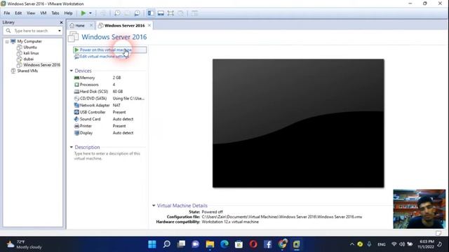
Task: Click the Network Adapter device icon
Action: [x=76, y=105]
